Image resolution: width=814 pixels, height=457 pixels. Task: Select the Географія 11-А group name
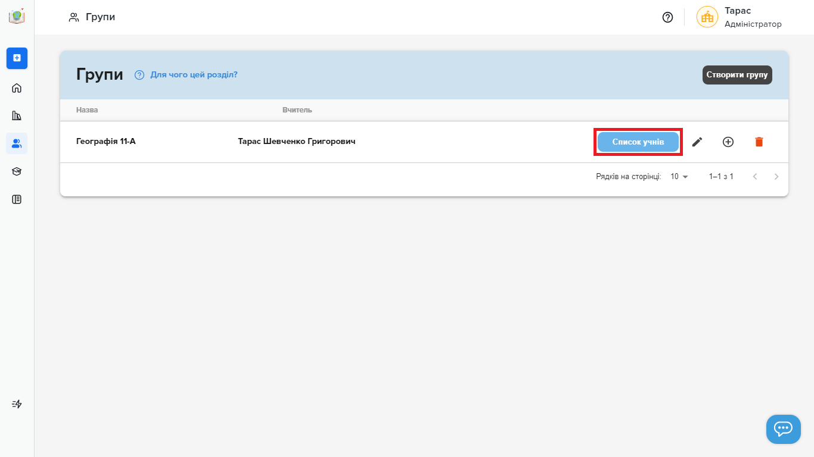click(x=106, y=142)
